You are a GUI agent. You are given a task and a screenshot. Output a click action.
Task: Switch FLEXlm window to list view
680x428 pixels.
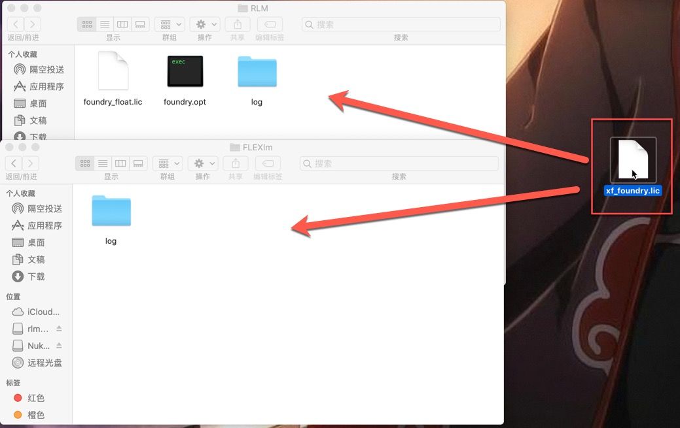[x=103, y=163]
